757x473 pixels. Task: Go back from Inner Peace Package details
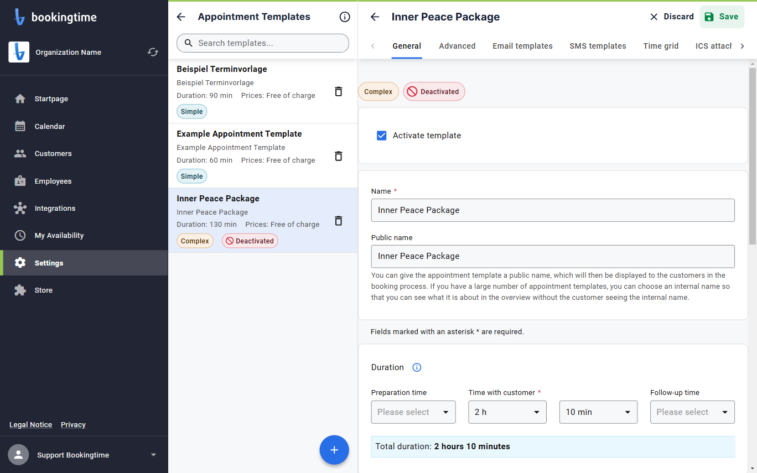click(375, 17)
